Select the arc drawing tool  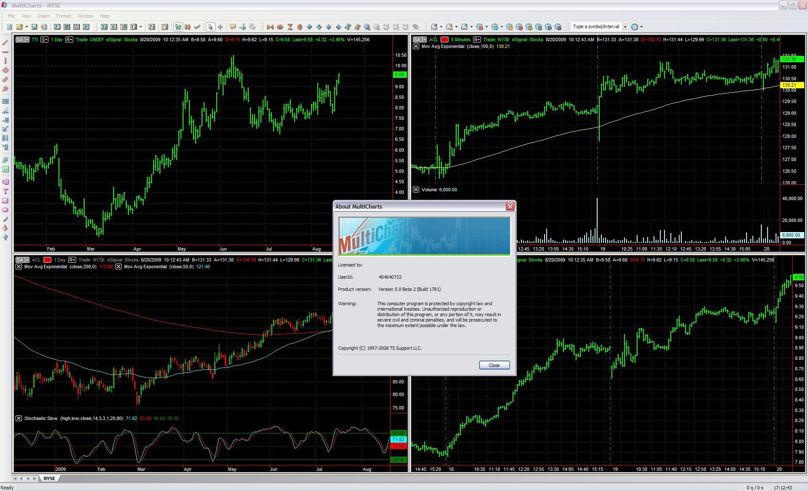coord(5,219)
